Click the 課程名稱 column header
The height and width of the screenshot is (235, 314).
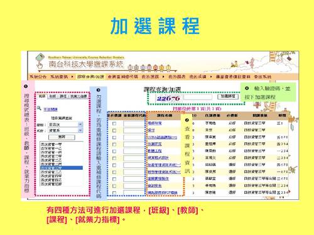pos(165,115)
